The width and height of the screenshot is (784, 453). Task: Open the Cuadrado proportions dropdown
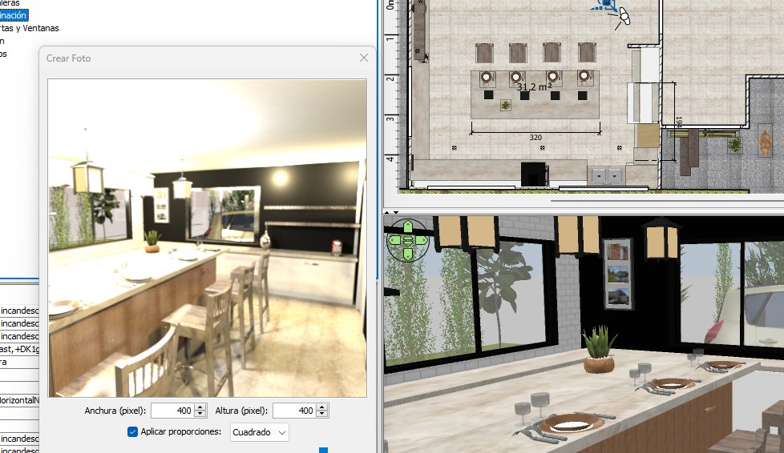click(x=259, y=432)
